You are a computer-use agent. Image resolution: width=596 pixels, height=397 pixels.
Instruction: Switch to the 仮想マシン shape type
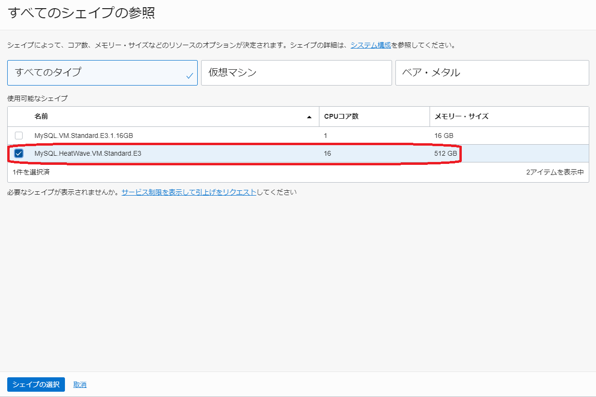pos(296,73)
